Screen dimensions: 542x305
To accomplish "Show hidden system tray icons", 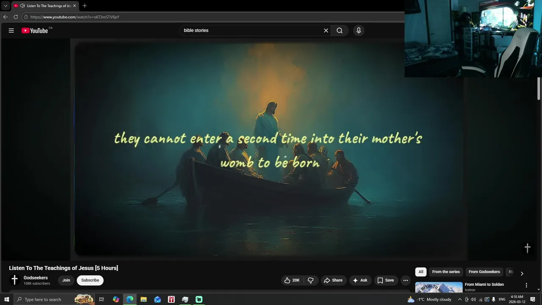I will click(x=460, y=299).
